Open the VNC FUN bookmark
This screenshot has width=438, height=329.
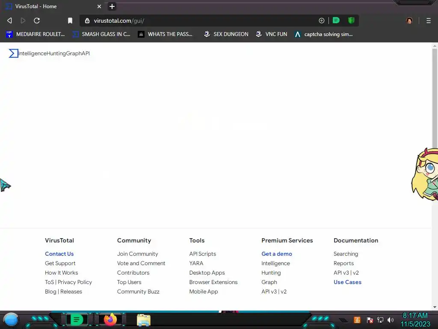(x=272, y=34)
